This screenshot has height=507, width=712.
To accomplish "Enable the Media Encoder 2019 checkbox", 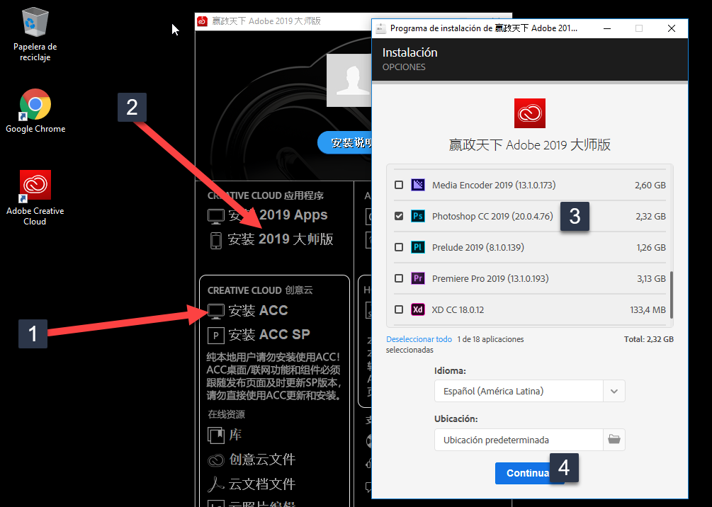I will pyautogui.click(x=399, y=185).
